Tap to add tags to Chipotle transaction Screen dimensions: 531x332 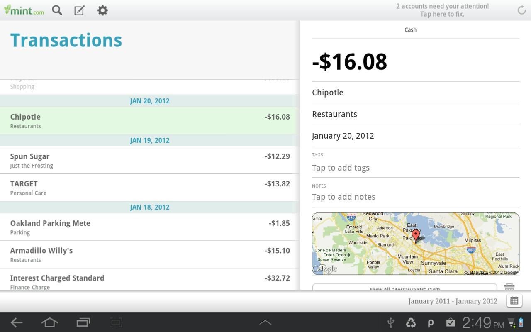[x=341, y=168]
